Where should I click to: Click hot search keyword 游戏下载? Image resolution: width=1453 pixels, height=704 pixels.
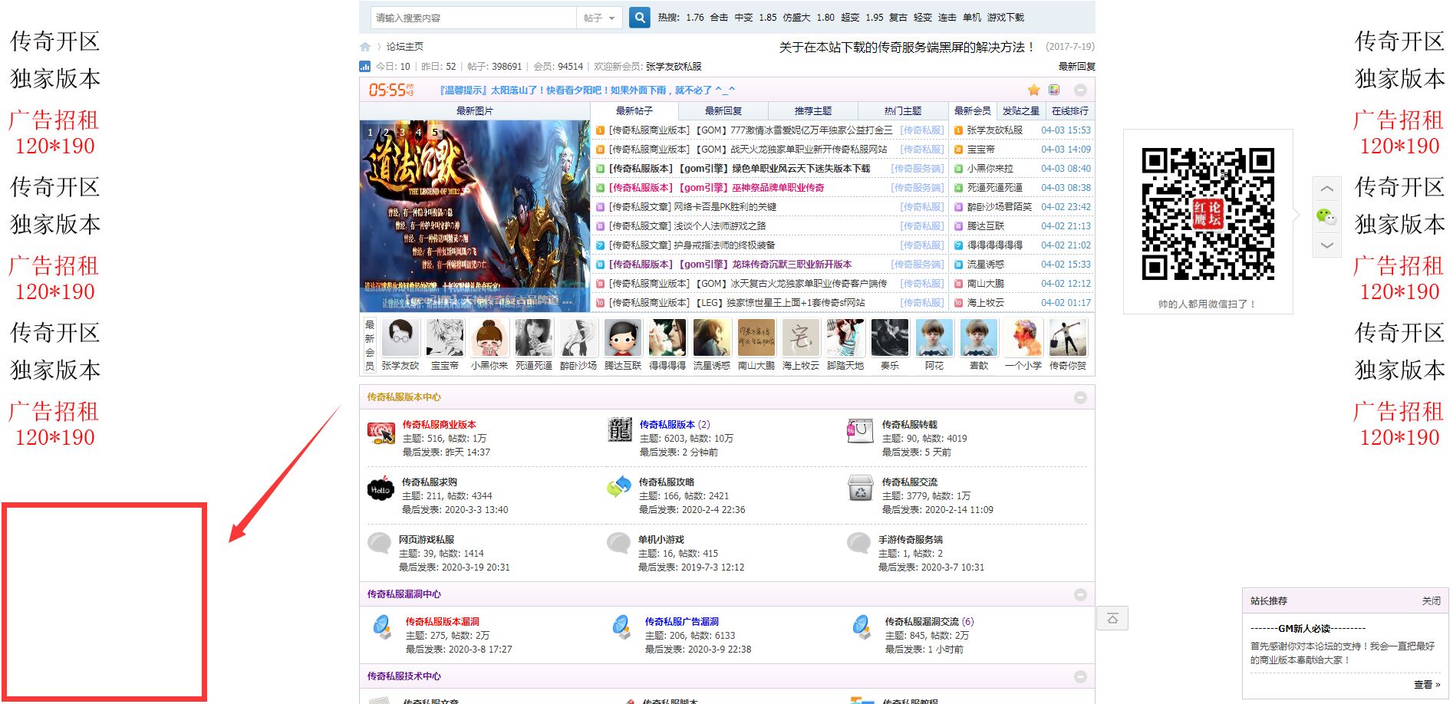(1006, 18)
